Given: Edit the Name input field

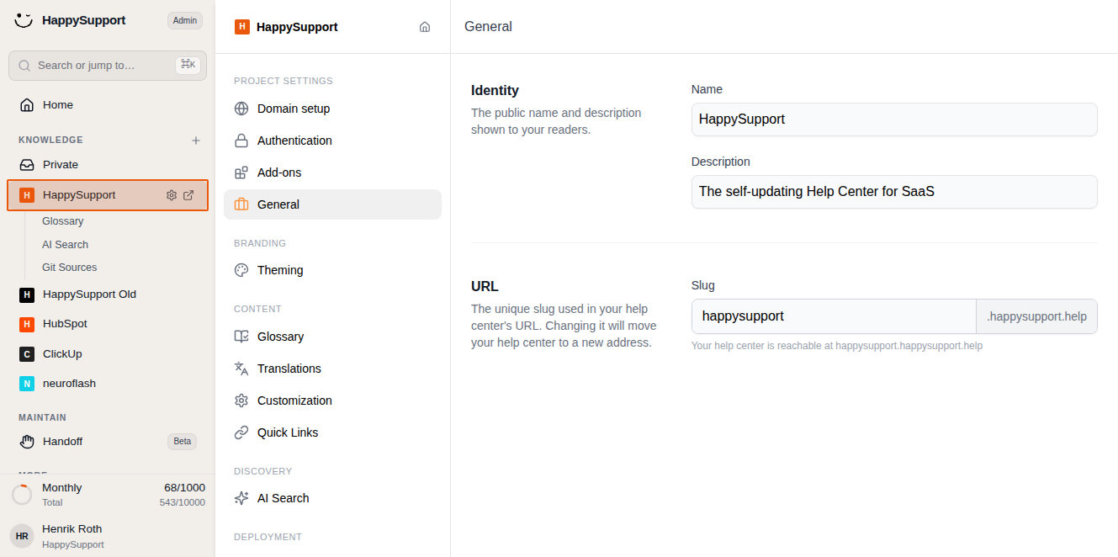Looking at the screenshot, I should coord(894,119).
